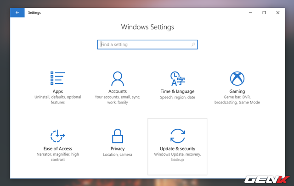Go back with the back arrow
294x186 pixels.
(x=17, y=12)
